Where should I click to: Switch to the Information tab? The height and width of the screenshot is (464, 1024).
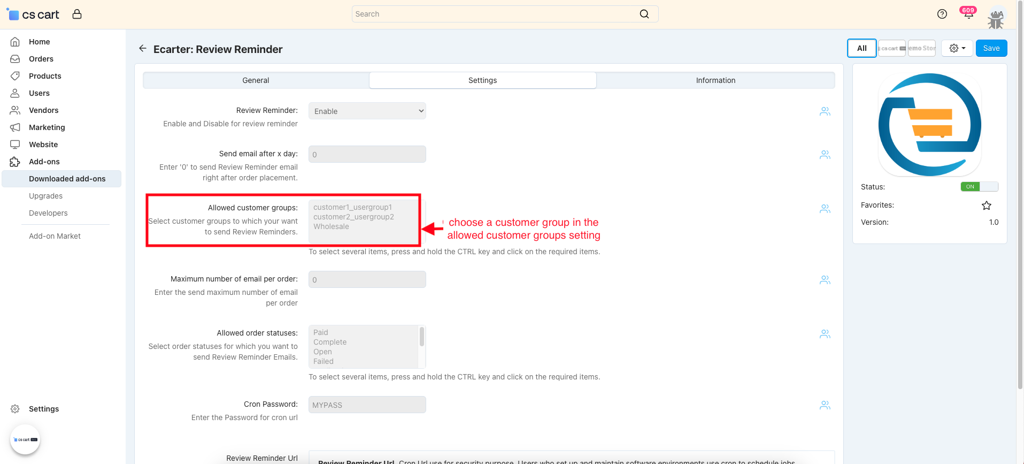715,80
